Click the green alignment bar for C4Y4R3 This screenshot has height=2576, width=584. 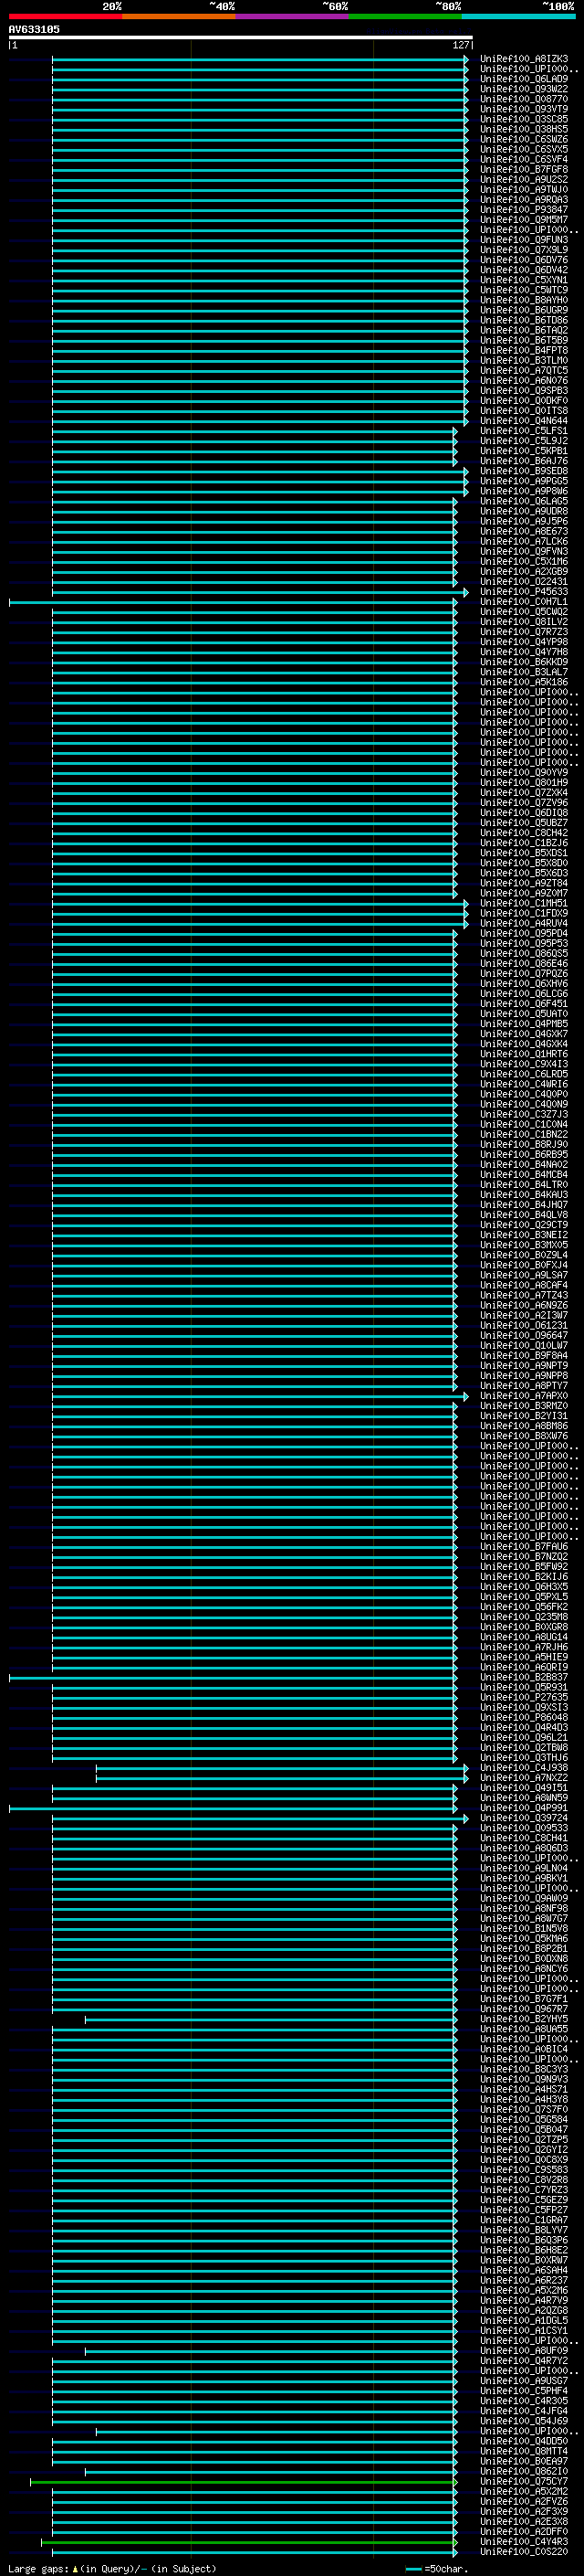pyautogui.click(x=248, y=2541)
